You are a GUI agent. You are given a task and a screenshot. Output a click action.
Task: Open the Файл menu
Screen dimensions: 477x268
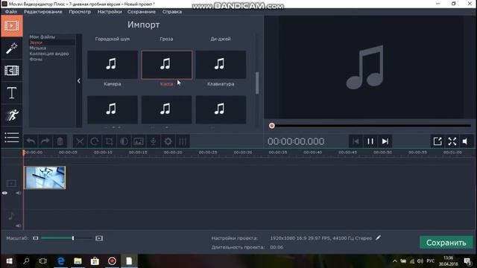click(11, 12)
